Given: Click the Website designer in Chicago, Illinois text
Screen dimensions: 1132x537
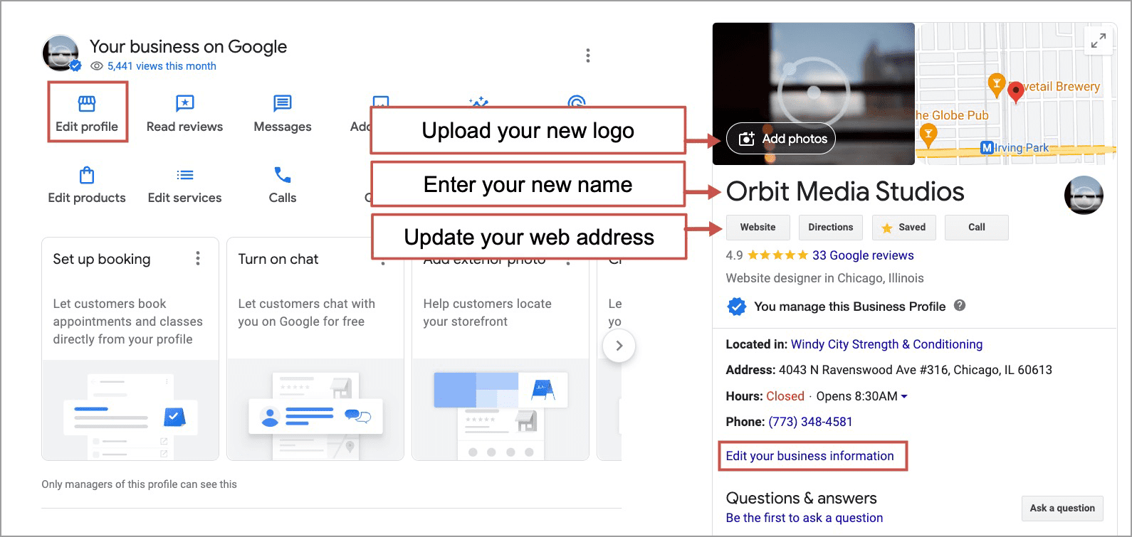Looking at the screenshot, I should click(x=824, y=278).
